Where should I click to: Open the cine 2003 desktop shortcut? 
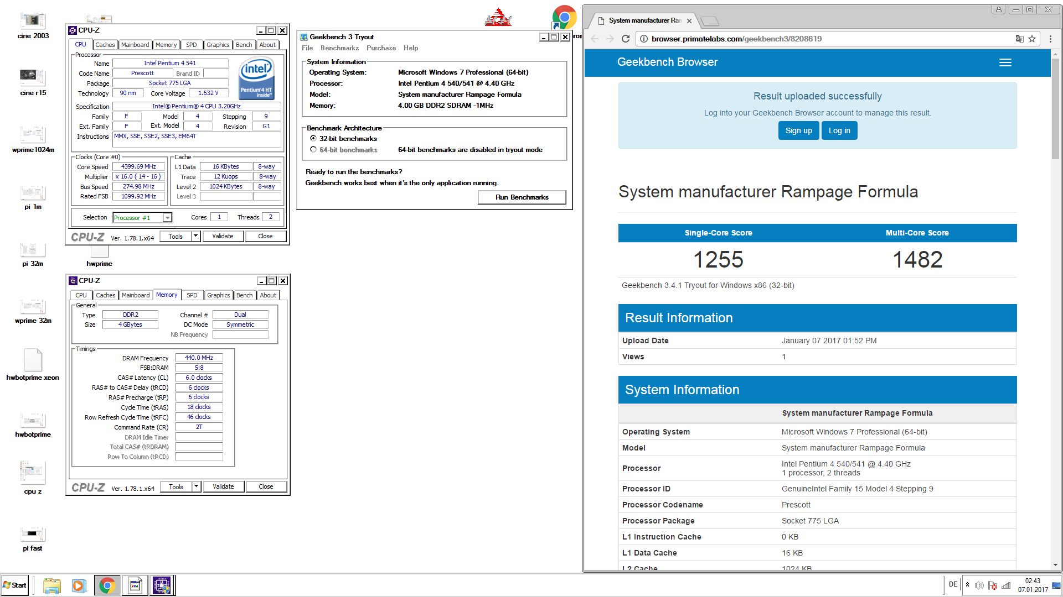(x=33, y=25)
